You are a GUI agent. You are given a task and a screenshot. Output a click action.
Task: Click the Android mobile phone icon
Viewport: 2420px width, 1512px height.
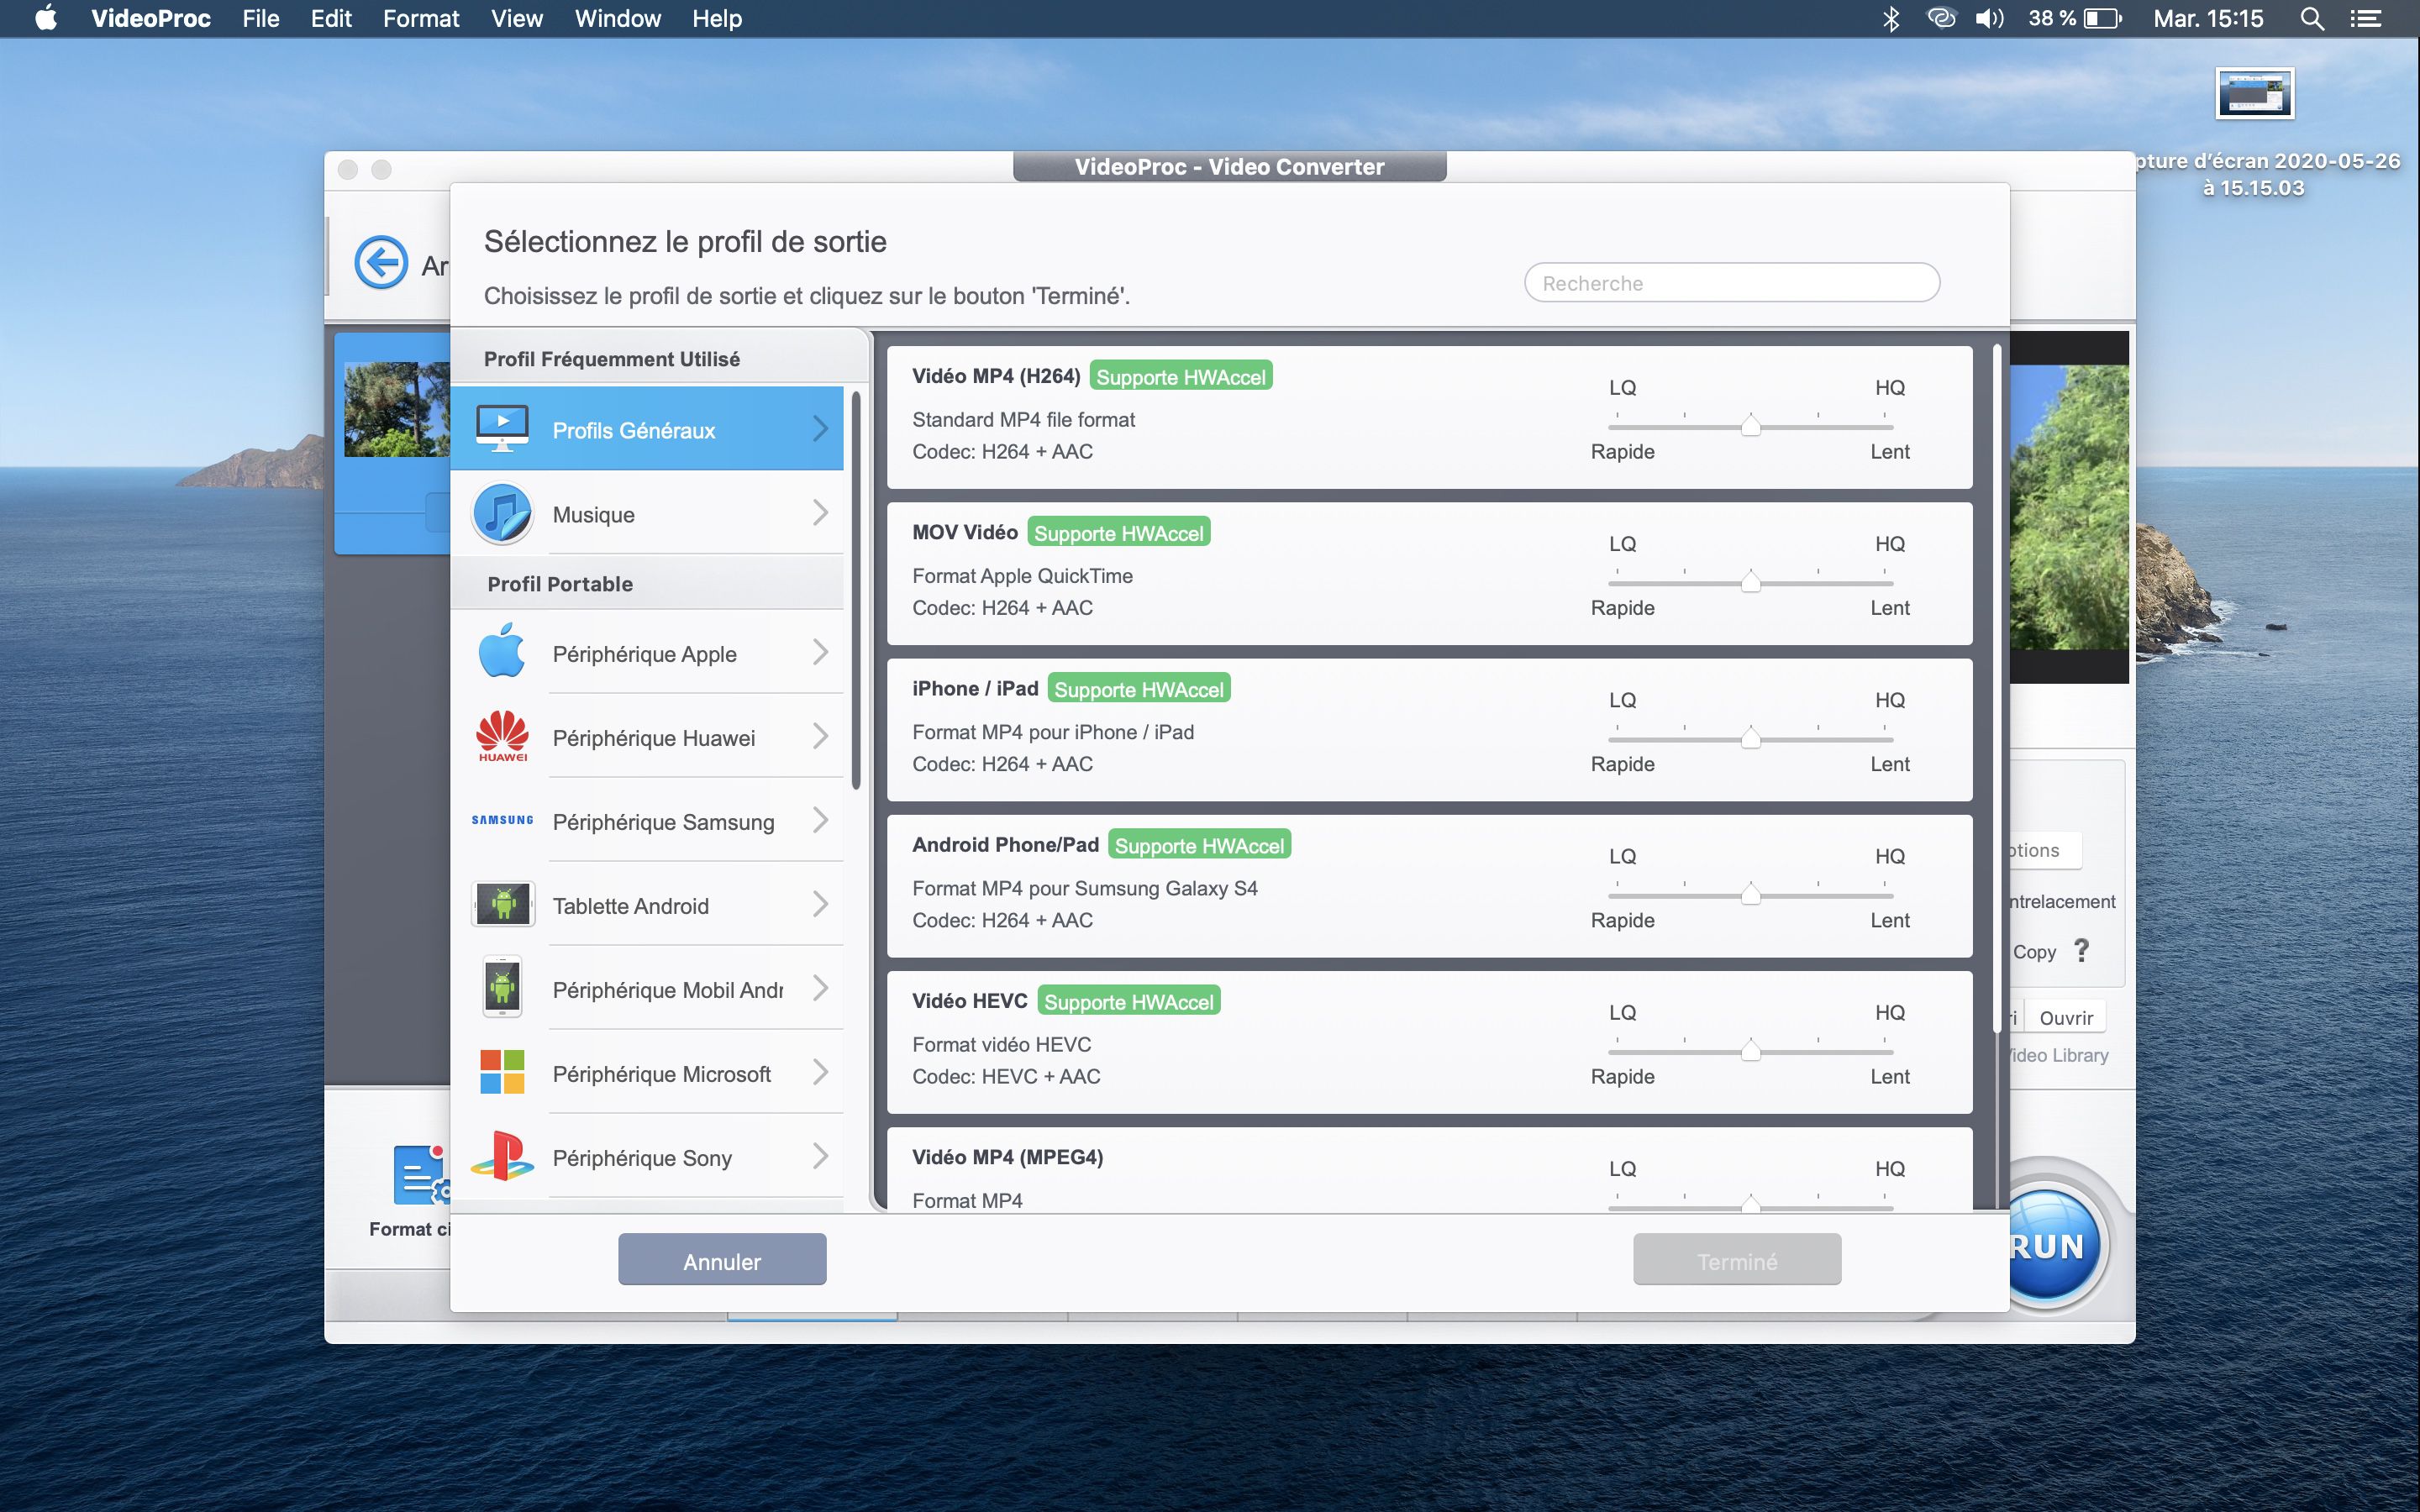point(502,988)
